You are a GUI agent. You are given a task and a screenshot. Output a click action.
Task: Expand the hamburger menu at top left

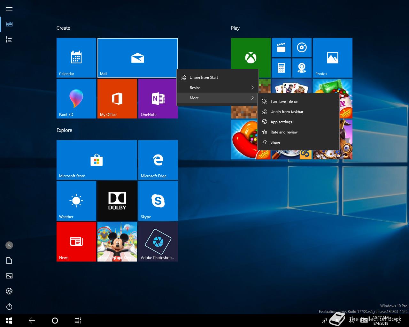click(9, 9)
